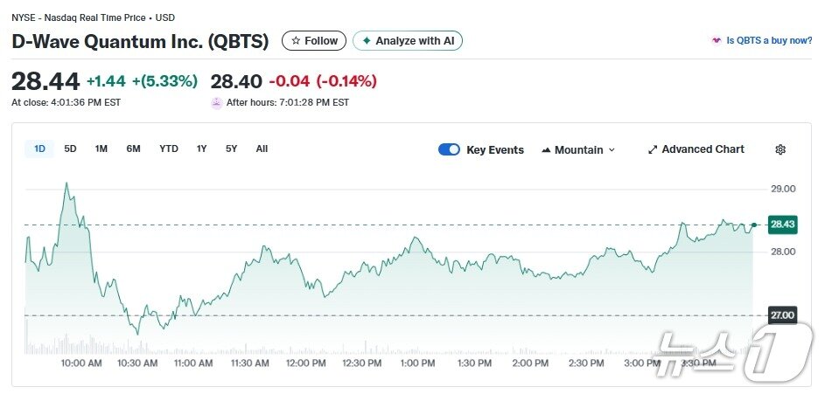825x394 pixels.
Task: Switch to the 5D time range
Action: click(x=70, y=149)
